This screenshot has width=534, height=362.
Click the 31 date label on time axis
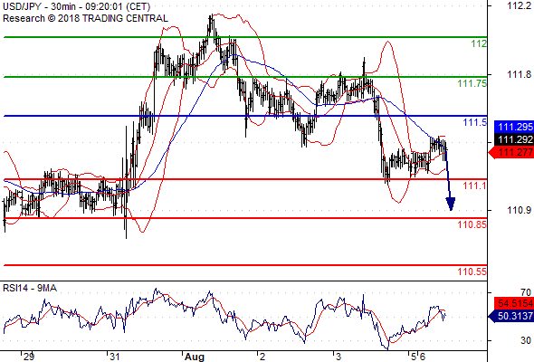tap(114, 357)
